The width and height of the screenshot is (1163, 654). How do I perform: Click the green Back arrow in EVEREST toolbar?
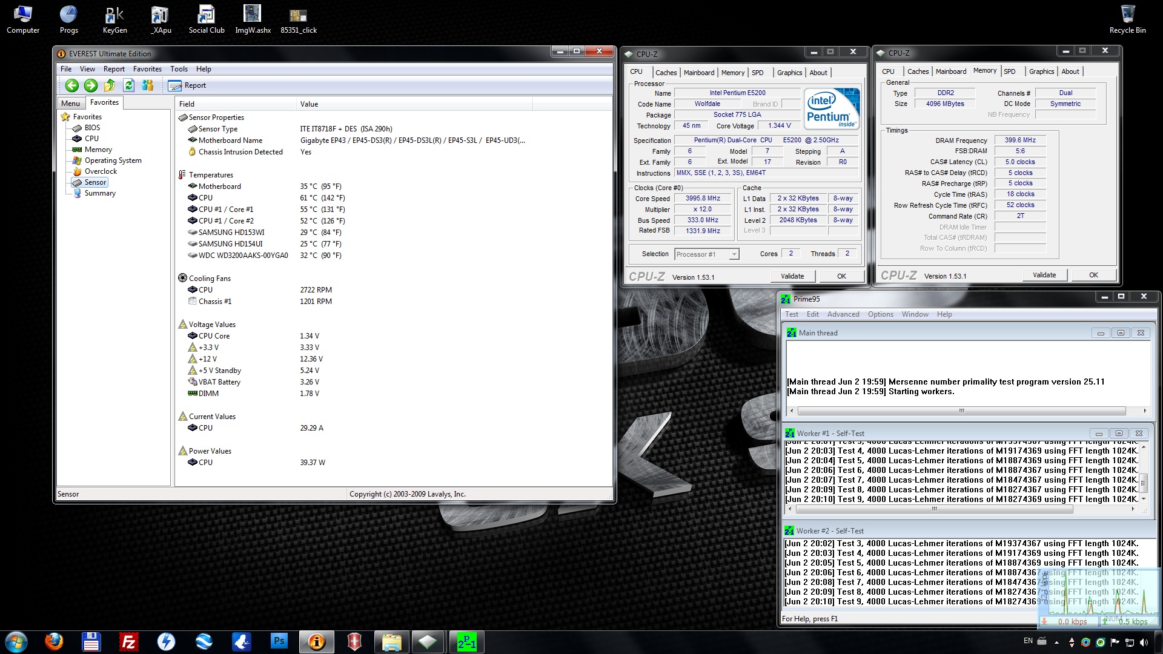[71, 85]
